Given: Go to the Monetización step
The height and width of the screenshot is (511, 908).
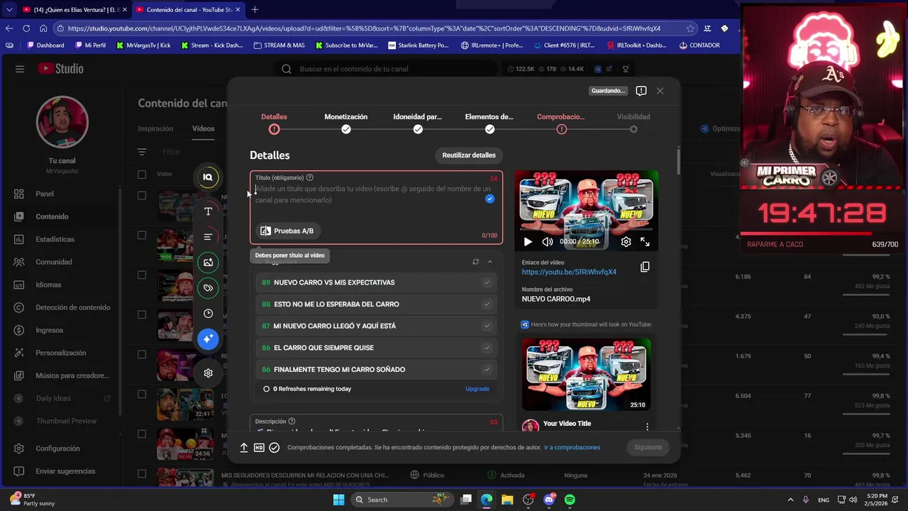Looking at the screenshot, I should pyautogui.click(x=346, y=122).
